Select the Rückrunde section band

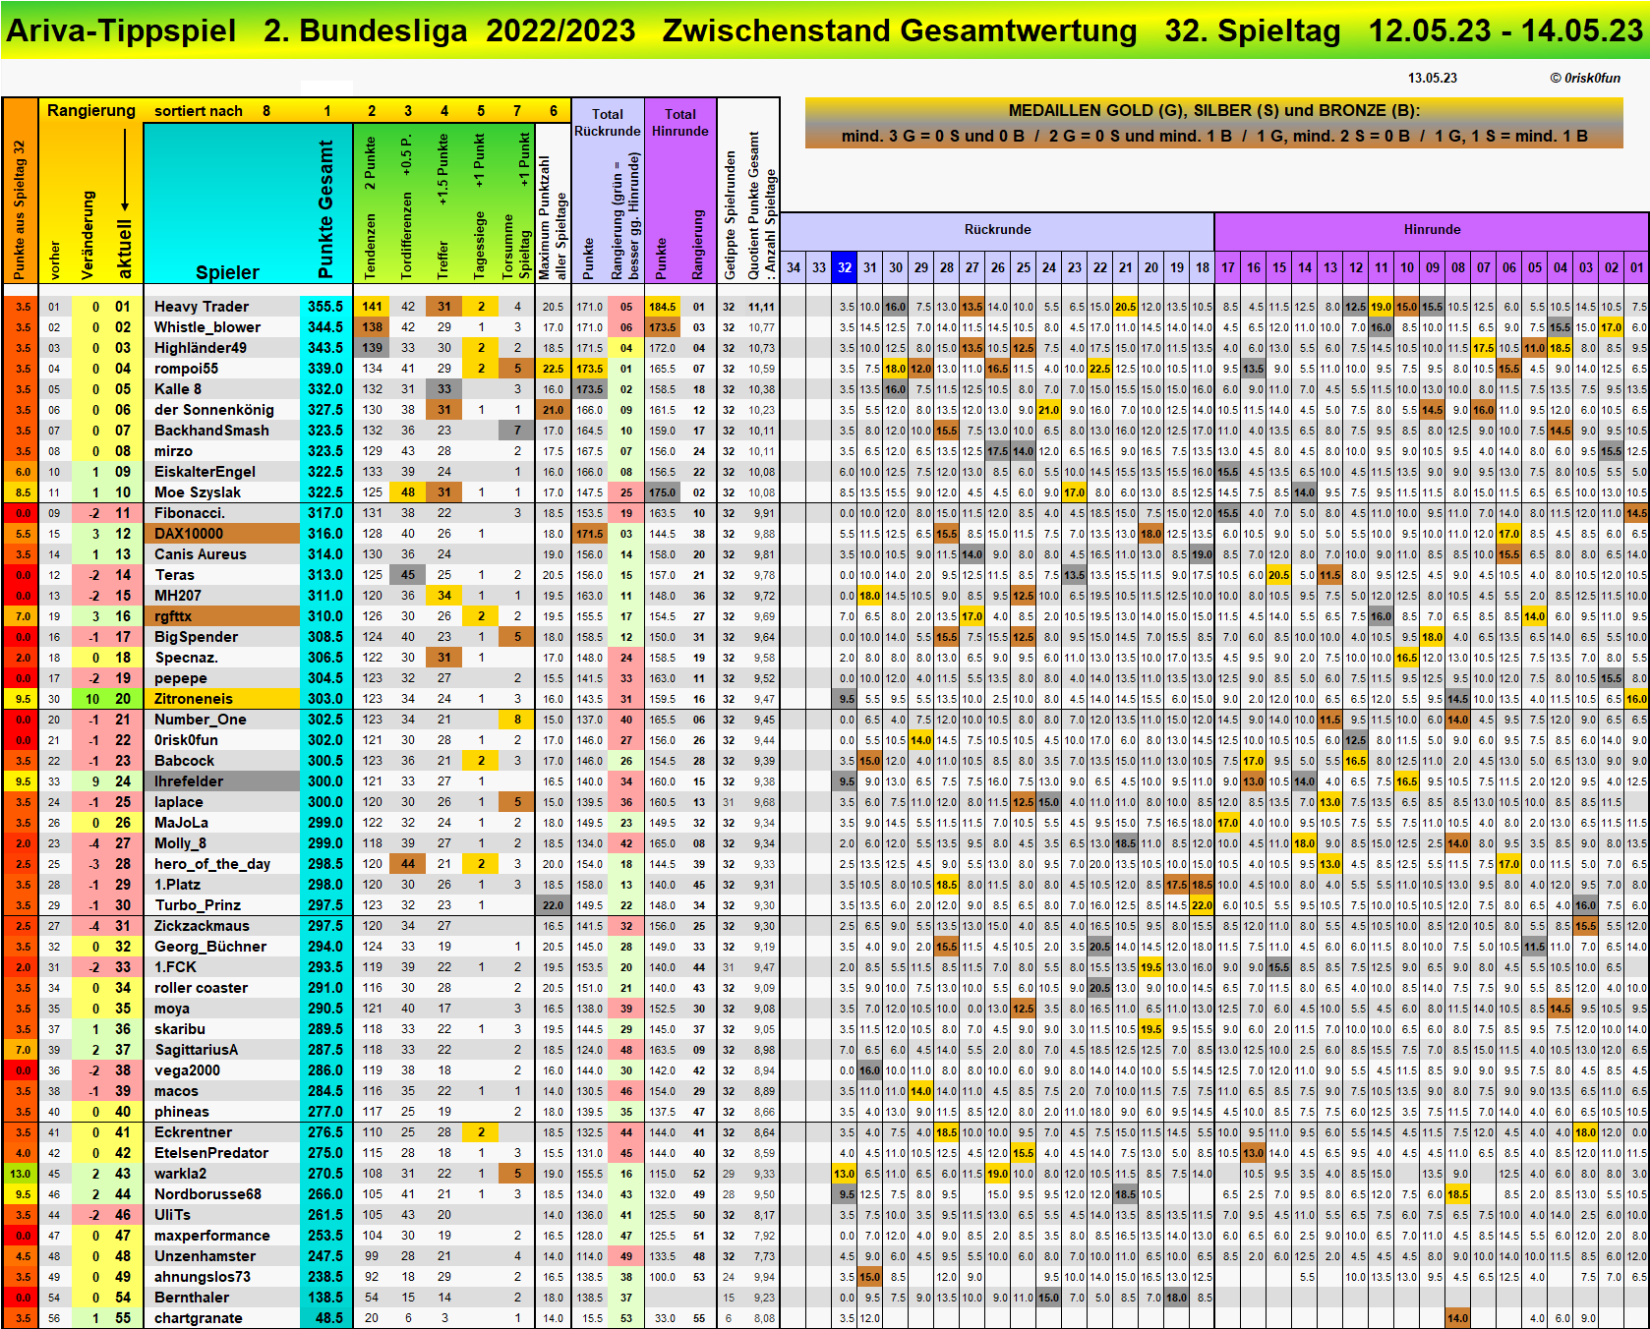[x=997, y=230]
